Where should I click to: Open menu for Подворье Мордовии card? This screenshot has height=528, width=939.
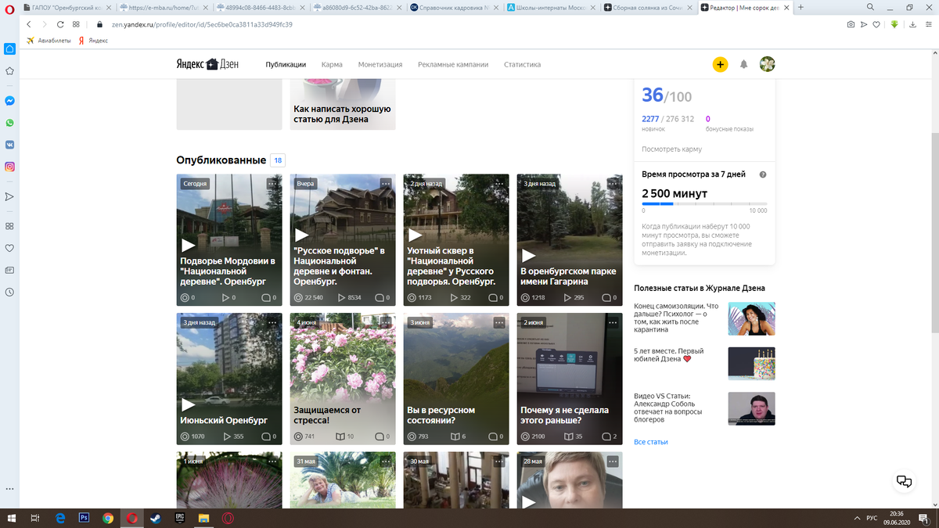pos(272,183)
